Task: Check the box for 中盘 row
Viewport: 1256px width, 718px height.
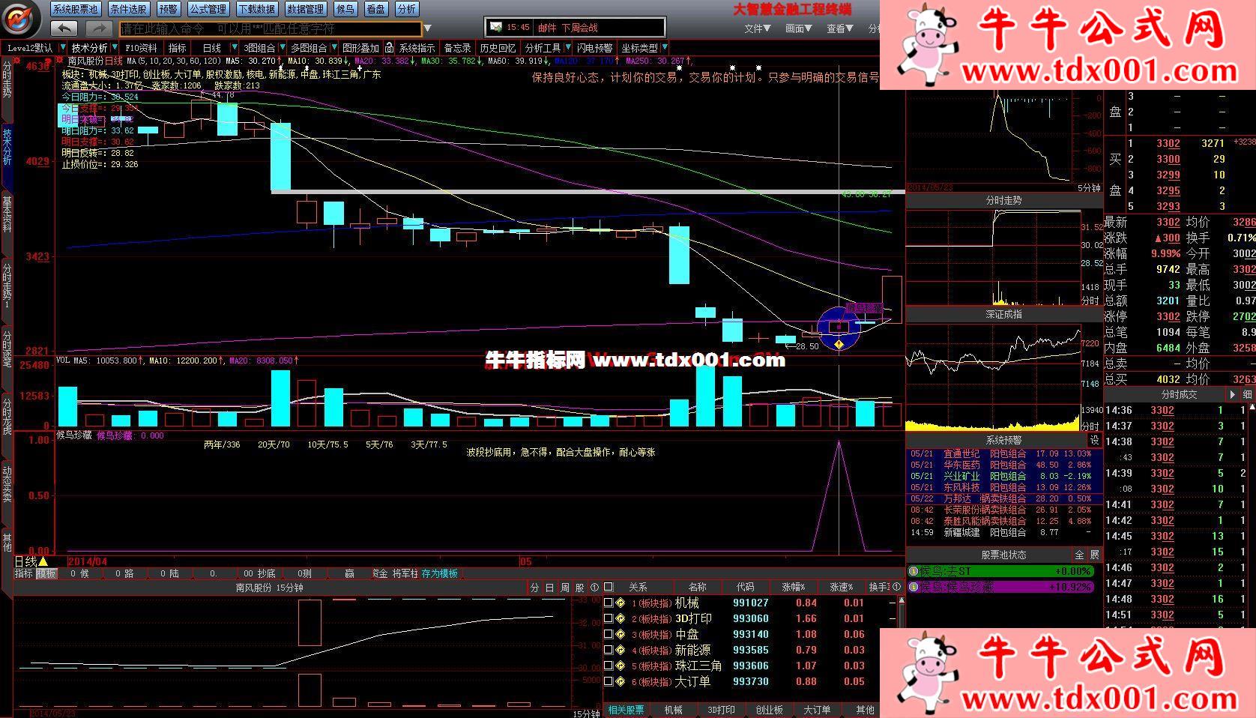Action: point(609,634)
